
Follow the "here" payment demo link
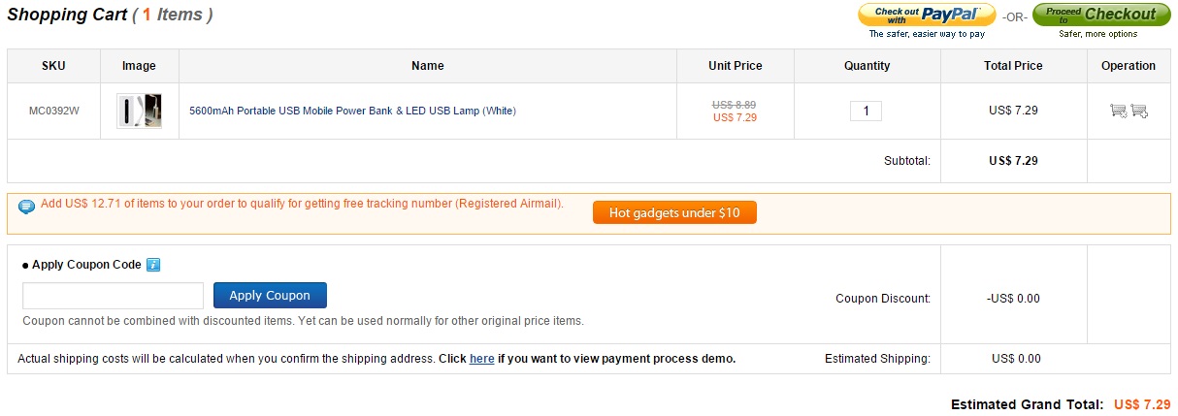click(x=481, y=359)
